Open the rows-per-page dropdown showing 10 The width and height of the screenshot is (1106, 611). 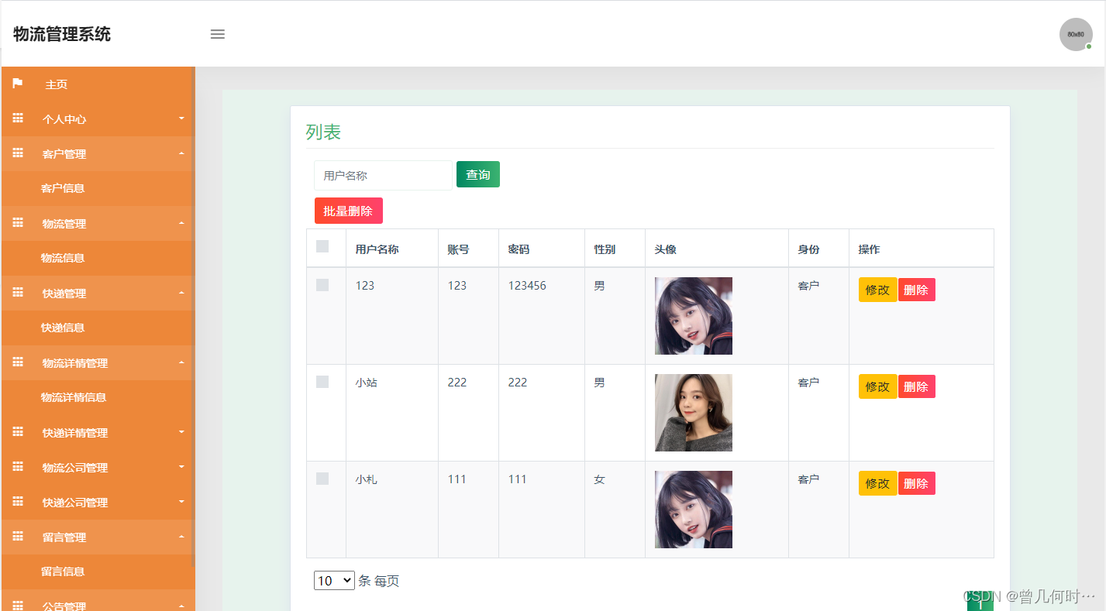334,581
